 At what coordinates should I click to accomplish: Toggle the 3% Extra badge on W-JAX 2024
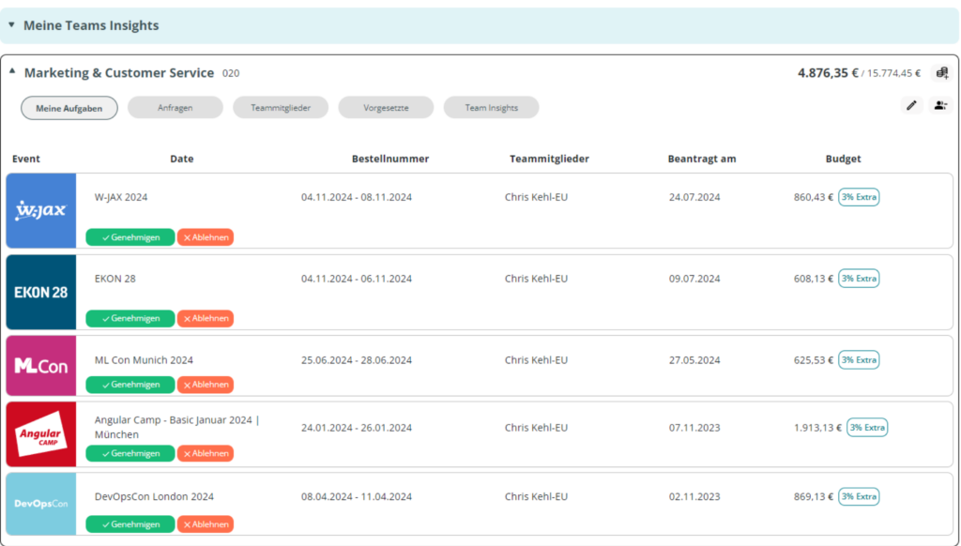tap(859, 197)
